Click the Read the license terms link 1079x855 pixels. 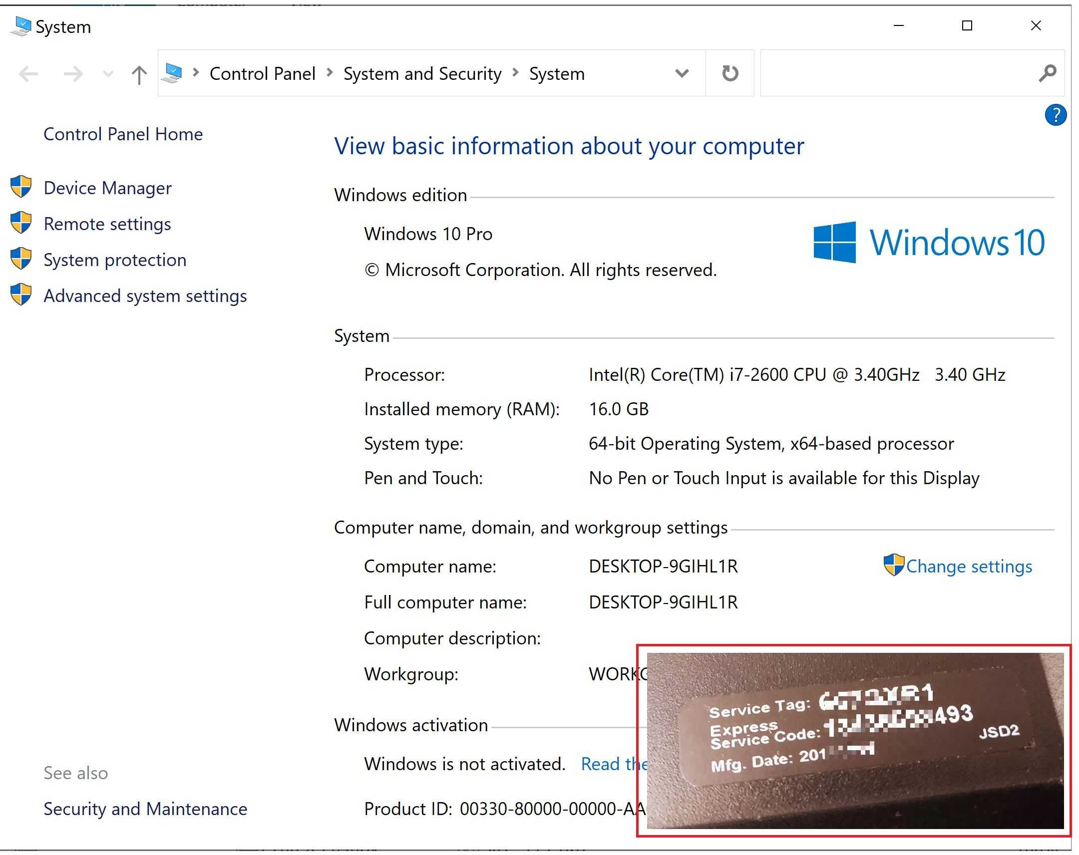614,764
